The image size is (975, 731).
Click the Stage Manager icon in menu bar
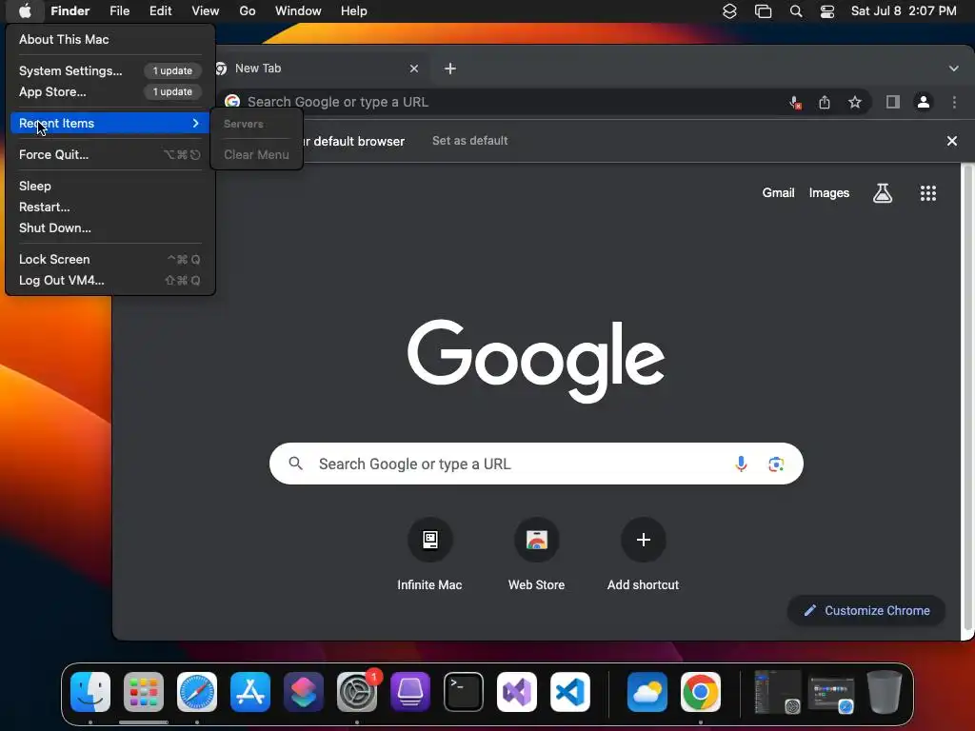click(763, 11)
